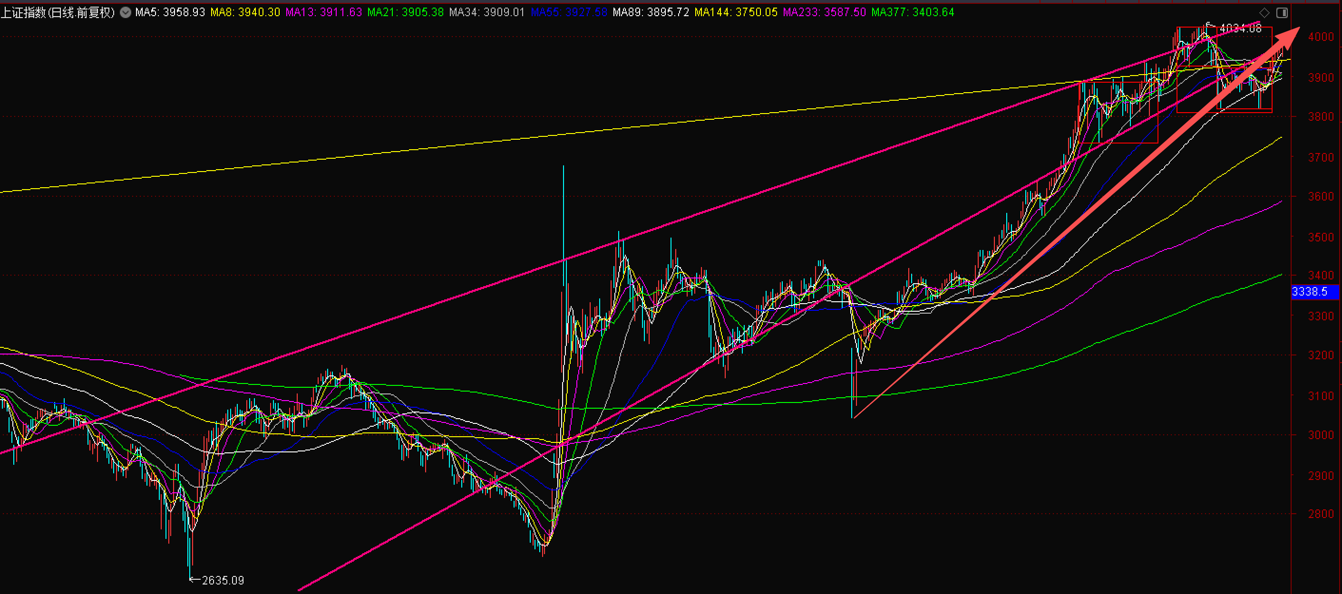Select the blue MA55 indicator label

click(x=569, y=12)
